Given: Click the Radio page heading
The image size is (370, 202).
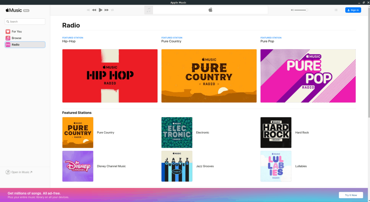Looking at the screenshot, I should 71,25.
